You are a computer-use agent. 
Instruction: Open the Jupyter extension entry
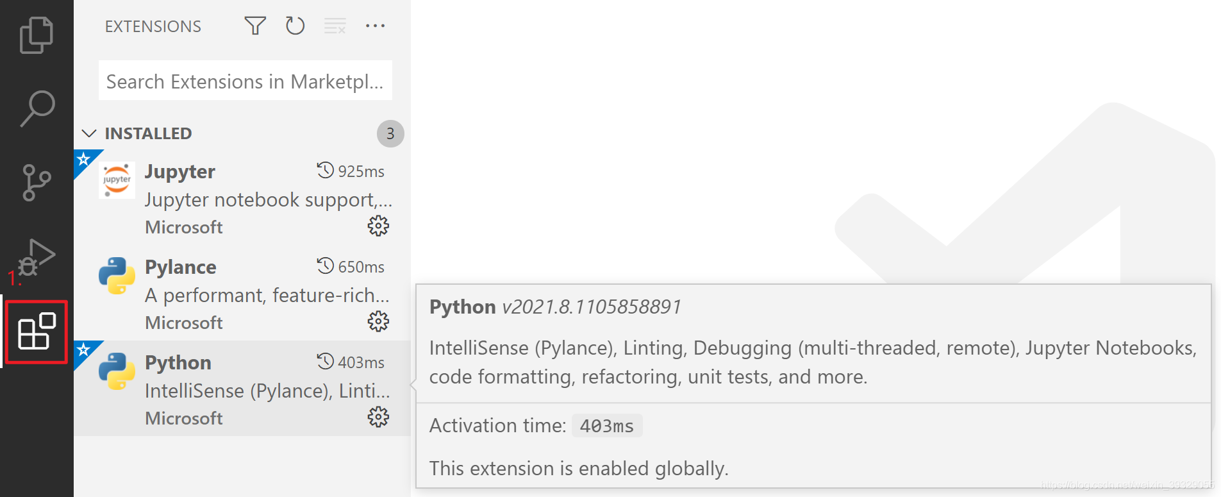click(x=242, y=198)
